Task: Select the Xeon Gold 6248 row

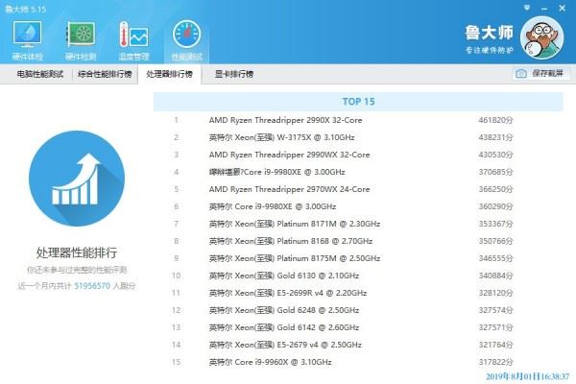Action: (x=358, y=310)
